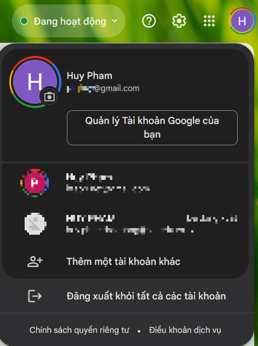The height and width of the screenshot is (346, 258).
Task: Open the Google apps grid icon
Action: tap(209, 21)
